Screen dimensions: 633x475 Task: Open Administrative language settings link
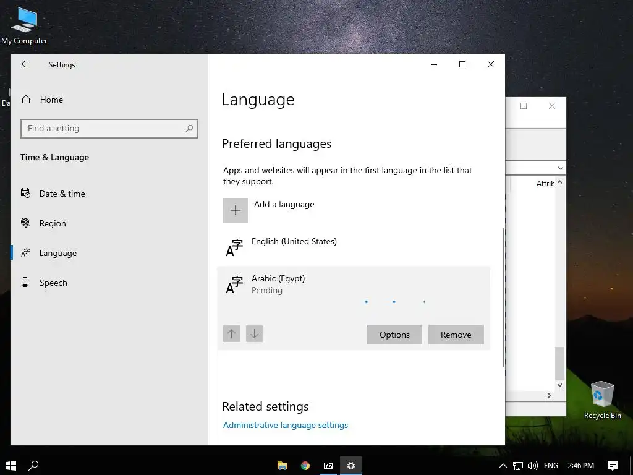click(x=286, y=425)
